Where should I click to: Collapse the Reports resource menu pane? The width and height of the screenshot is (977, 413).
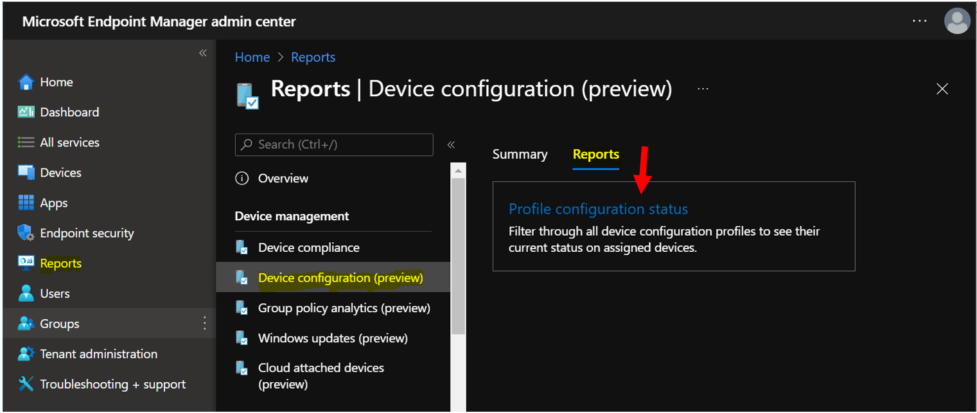pyautogui.click(x=451, y=145)
